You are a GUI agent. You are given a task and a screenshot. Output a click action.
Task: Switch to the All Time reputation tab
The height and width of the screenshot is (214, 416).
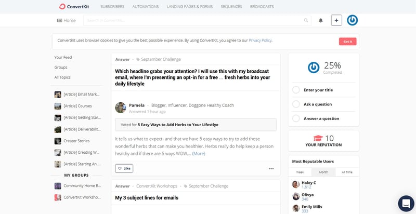(347, 172)
